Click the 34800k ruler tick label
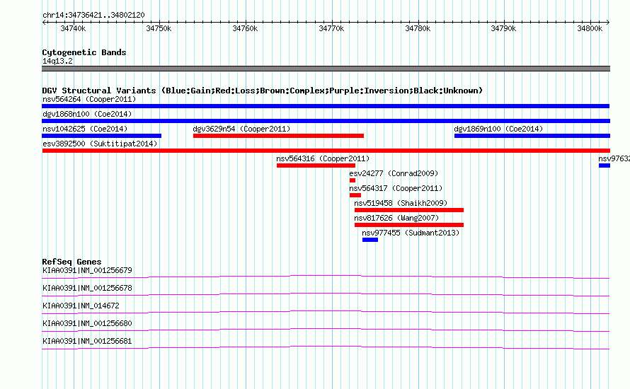The height and width of the screenshot is (389, 630). pos(590,28)
